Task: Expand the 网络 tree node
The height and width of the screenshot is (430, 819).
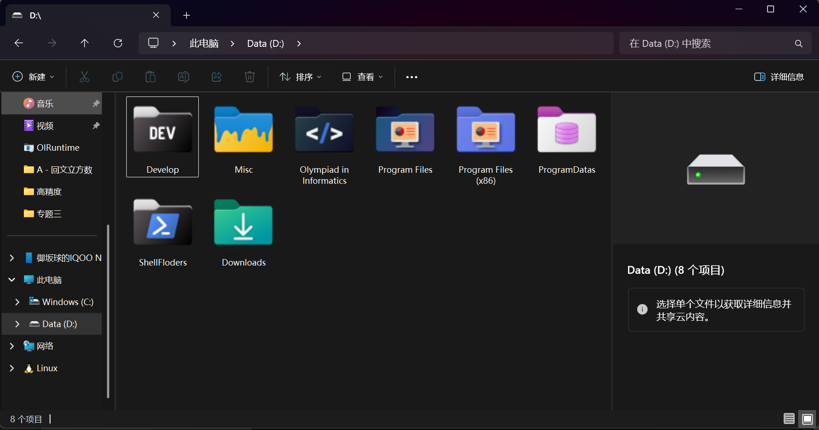Action: 12,346
